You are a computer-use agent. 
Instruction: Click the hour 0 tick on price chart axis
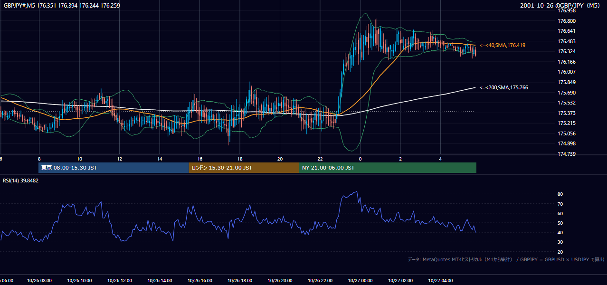click(360, 159)
